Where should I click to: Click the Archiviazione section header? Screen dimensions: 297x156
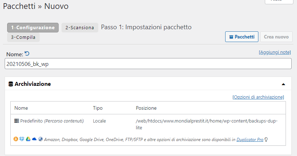tap(33, 84)
